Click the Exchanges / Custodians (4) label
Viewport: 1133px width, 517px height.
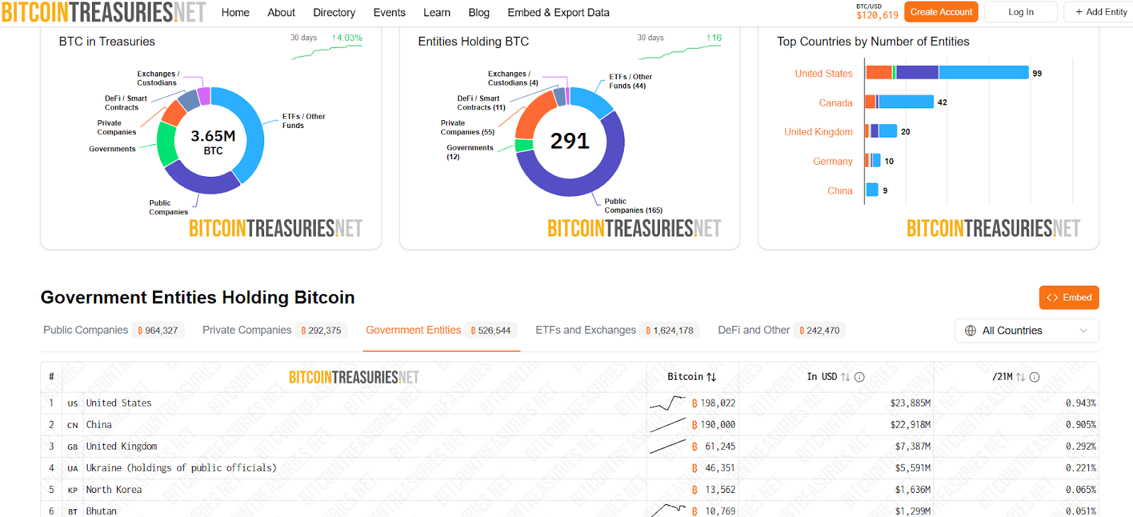tap(513, 79)
